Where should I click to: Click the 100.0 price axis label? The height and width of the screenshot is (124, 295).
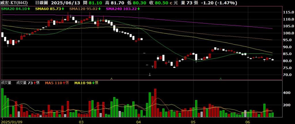coord(289,33)
